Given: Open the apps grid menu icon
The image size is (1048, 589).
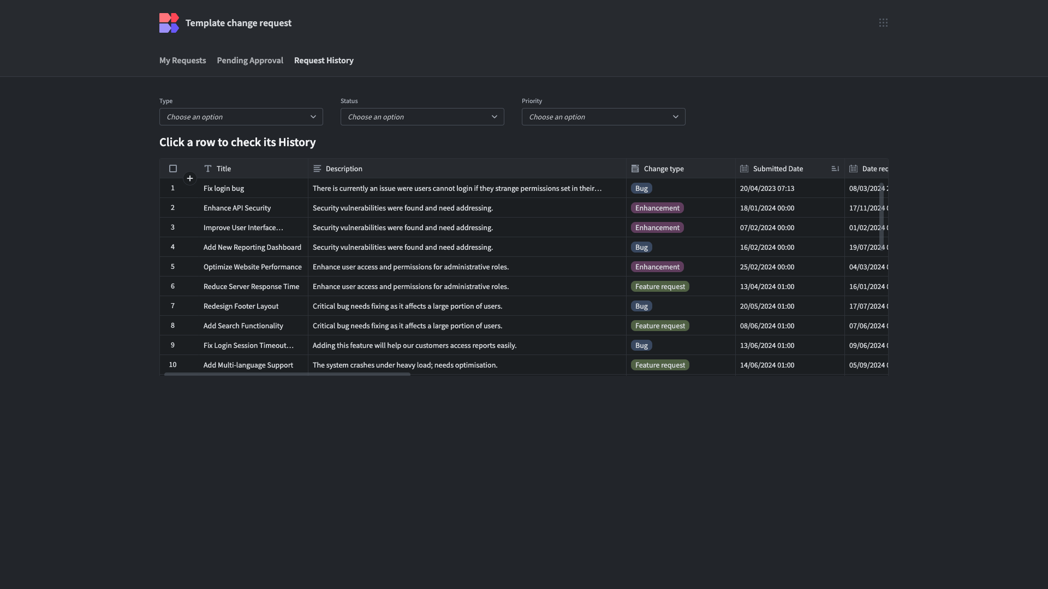Looking at the screenshot, I should 883,23.
